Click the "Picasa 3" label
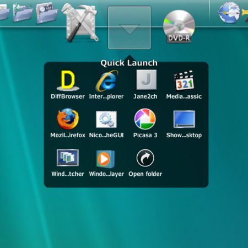 [x=145, y=135]
